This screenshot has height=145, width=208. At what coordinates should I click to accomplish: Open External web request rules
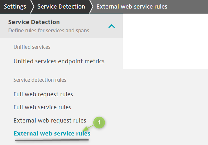50,120
